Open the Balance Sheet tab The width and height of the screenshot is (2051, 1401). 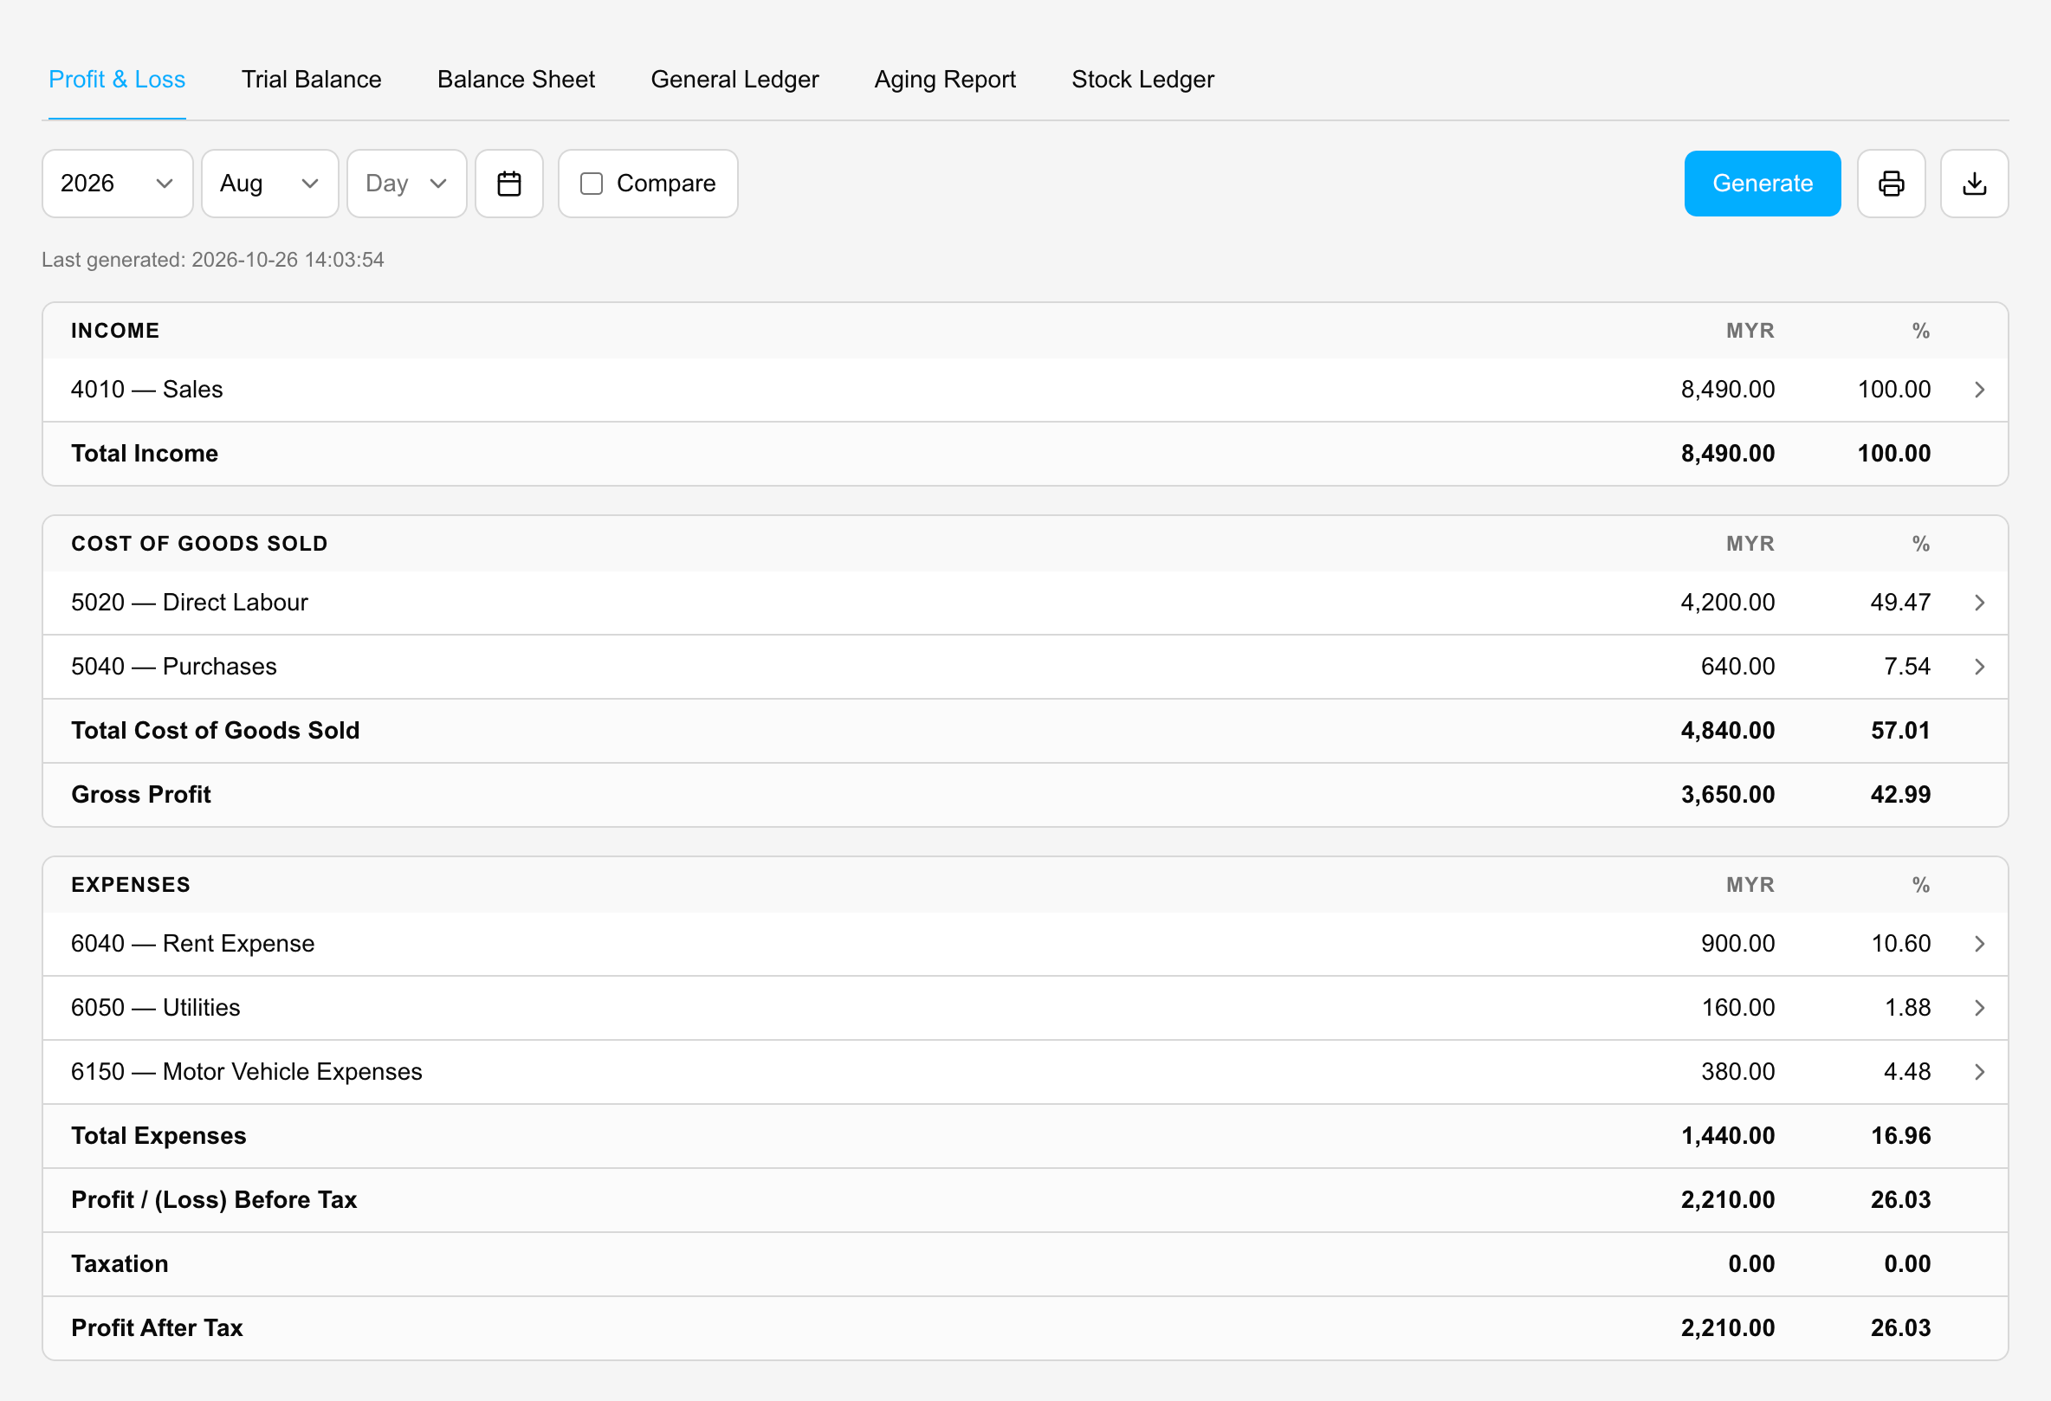[x=516, y=80]
